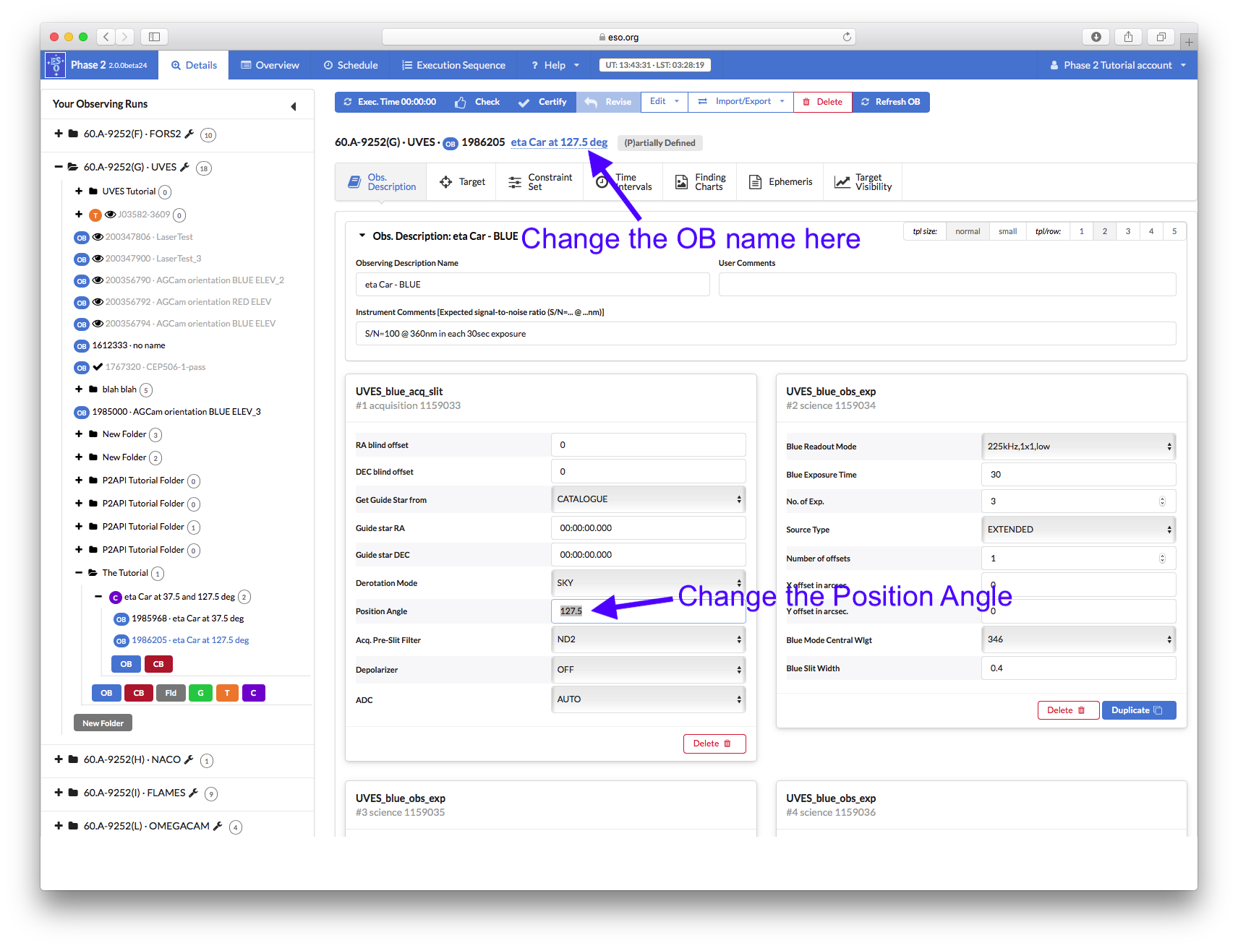
Task: Click the grey Fld folder button
Action: tap(171, 693)
